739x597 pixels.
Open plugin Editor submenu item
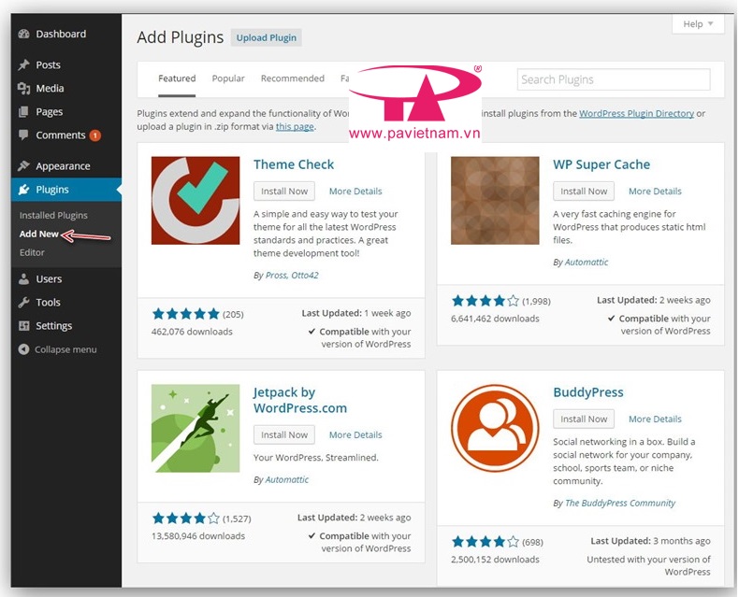[32, 252]
